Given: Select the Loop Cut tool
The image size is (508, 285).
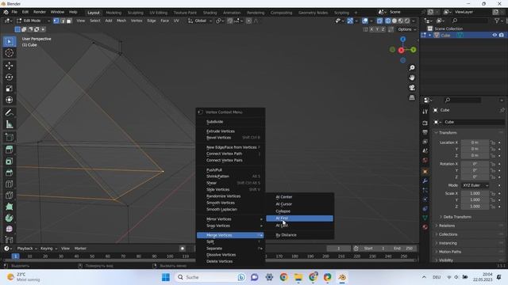Looking at the screenshot, I should (x=9, y=184).
